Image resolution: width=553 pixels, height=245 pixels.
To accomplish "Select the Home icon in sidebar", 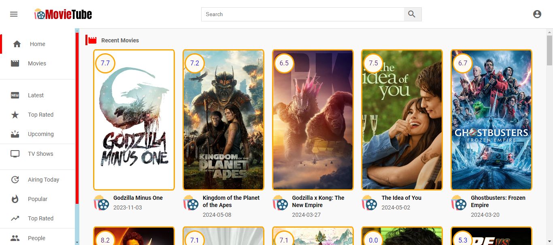I will (x=17, y=44).
